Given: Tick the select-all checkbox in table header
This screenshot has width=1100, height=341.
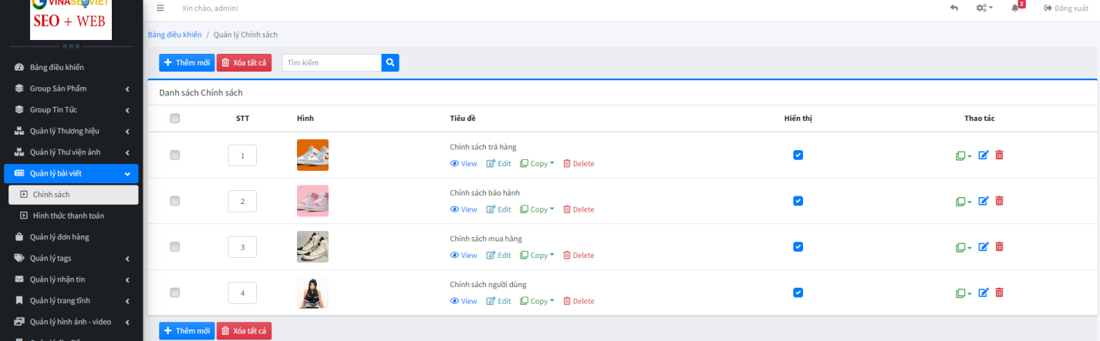Looking at the screenshot, I should click(174, 119).
